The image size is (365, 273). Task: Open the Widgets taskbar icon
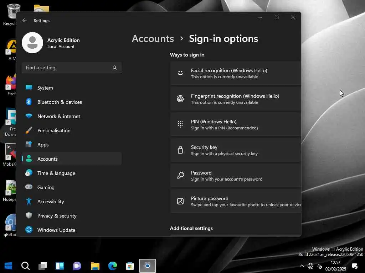[60, 266]
